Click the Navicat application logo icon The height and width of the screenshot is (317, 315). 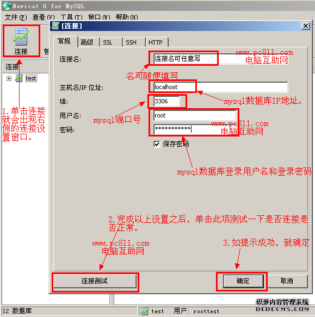7,5
